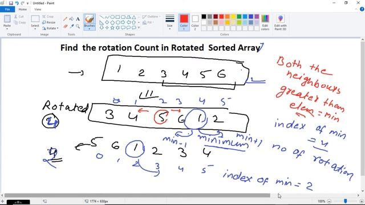Viewport: 365px width, 205px height.
Task: Open the shape Outline dropdown
Action: pyautogui.click(x=151, y=17)
